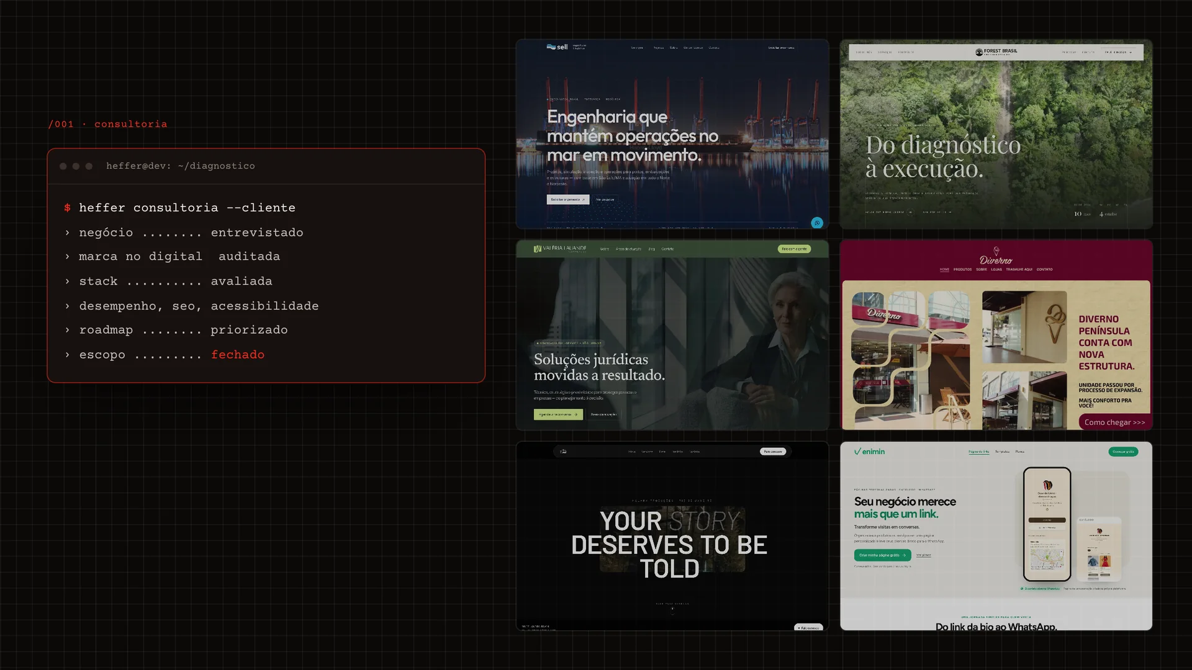Click the 'Como chegar >>>' button
Screen dimensions: 1192x670
tap(1114, 422)
